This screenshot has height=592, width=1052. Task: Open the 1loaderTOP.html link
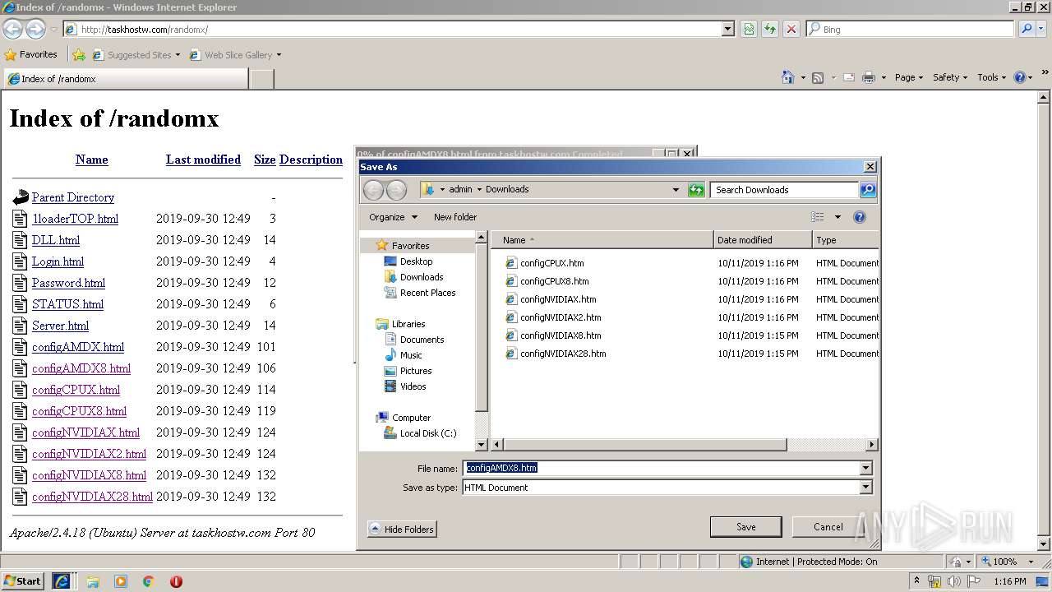point(75,219)
